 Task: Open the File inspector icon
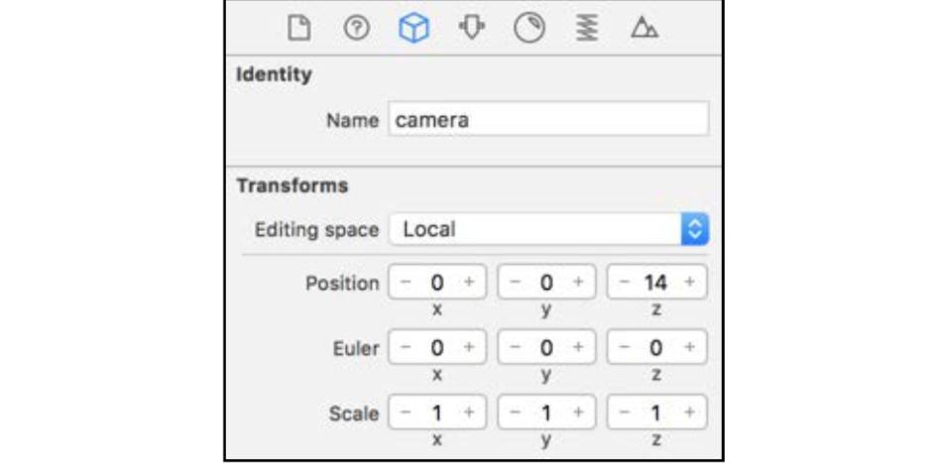[299, 28]
